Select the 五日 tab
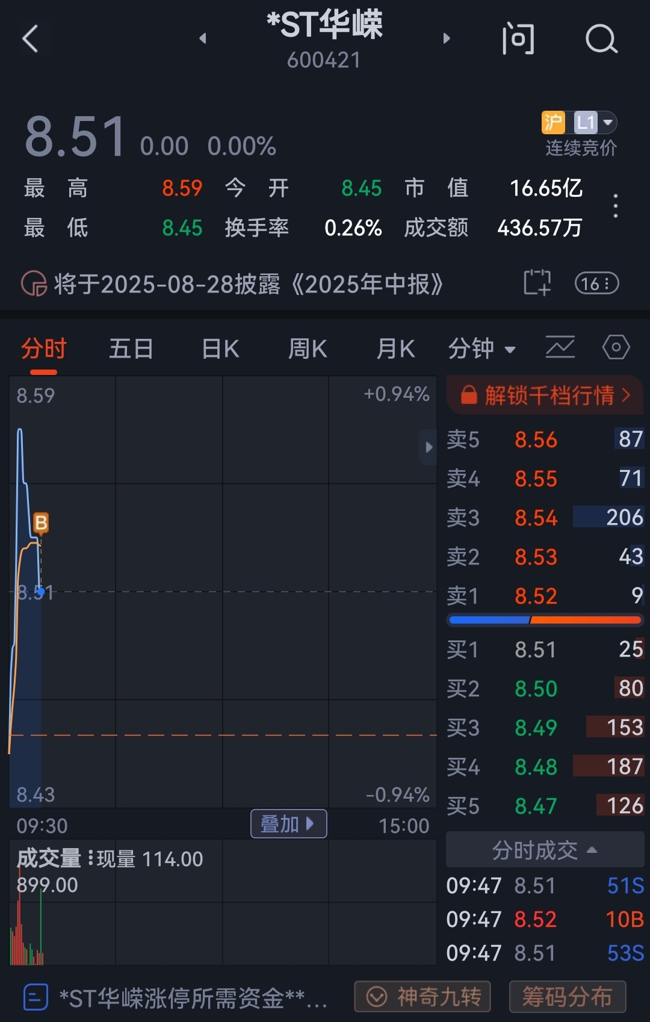Image resolution: width=650 pixels, height=1022 pixels. pyautogui.click(x=131, y=348)
